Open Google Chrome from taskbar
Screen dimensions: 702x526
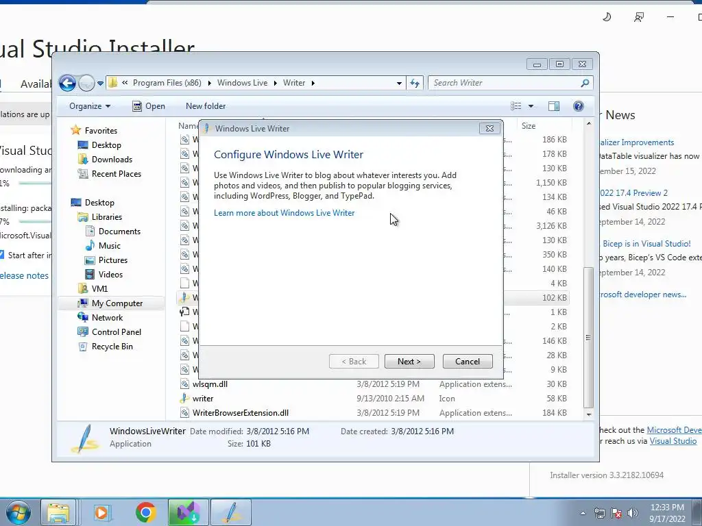[x=145, y=512]
